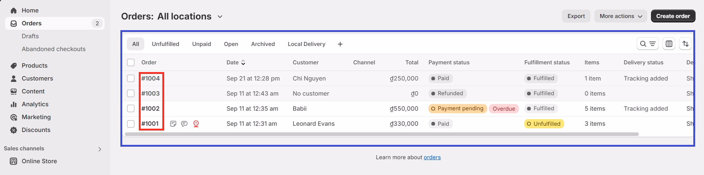Open Analytics from the sidebar
Screen dimensions: 704x175
[35, 104]
